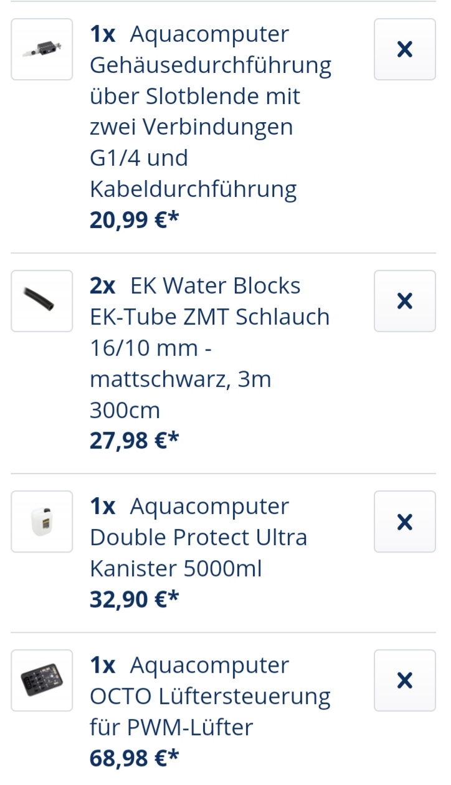The image size is (451, 785).
Task: Click the 20,99 € price
Action: [x=134, y=219]
